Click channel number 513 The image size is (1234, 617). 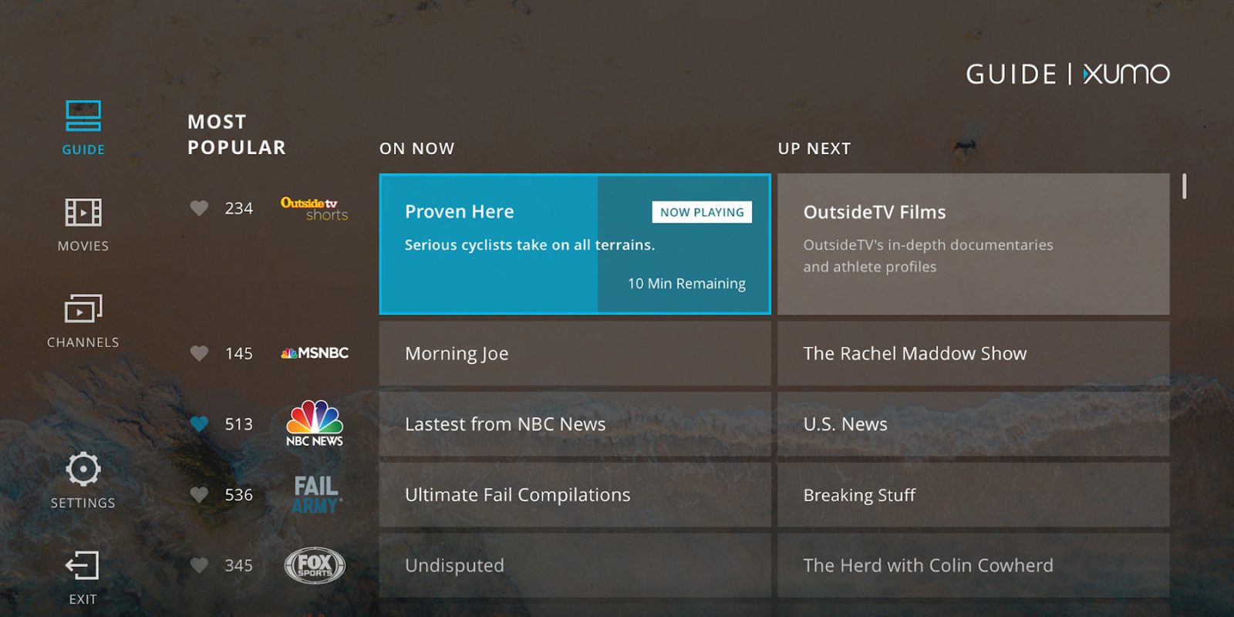238,423
